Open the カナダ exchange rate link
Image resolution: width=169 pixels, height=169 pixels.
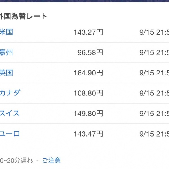pyautogui.click(x=10, y=93)
